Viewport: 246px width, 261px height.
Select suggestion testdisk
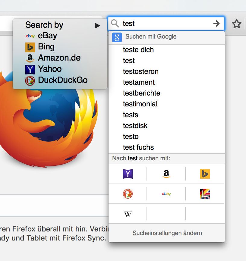tap(166, 126)
